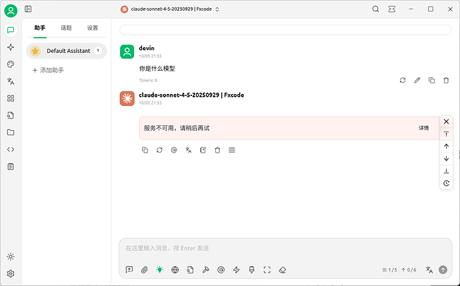Mention a model with @ in input toolbar
This screenshot has width=460, height=286.
221,270
